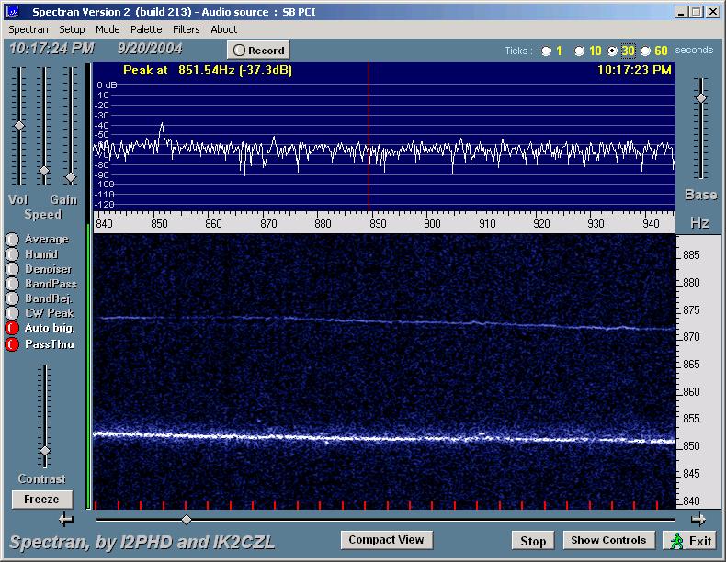Click the red frequency marker line in spectrum
The image size is (726, 562).
pyautogui.click(x=369, y=110)
